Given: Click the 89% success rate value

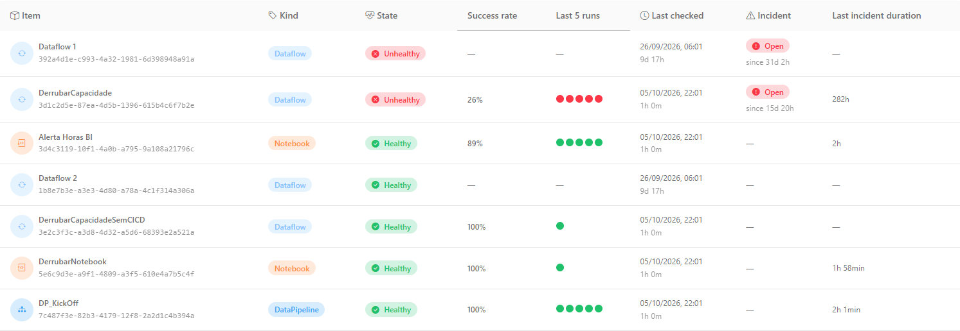Looking at the screenshot, I should (x=475, y=144).
